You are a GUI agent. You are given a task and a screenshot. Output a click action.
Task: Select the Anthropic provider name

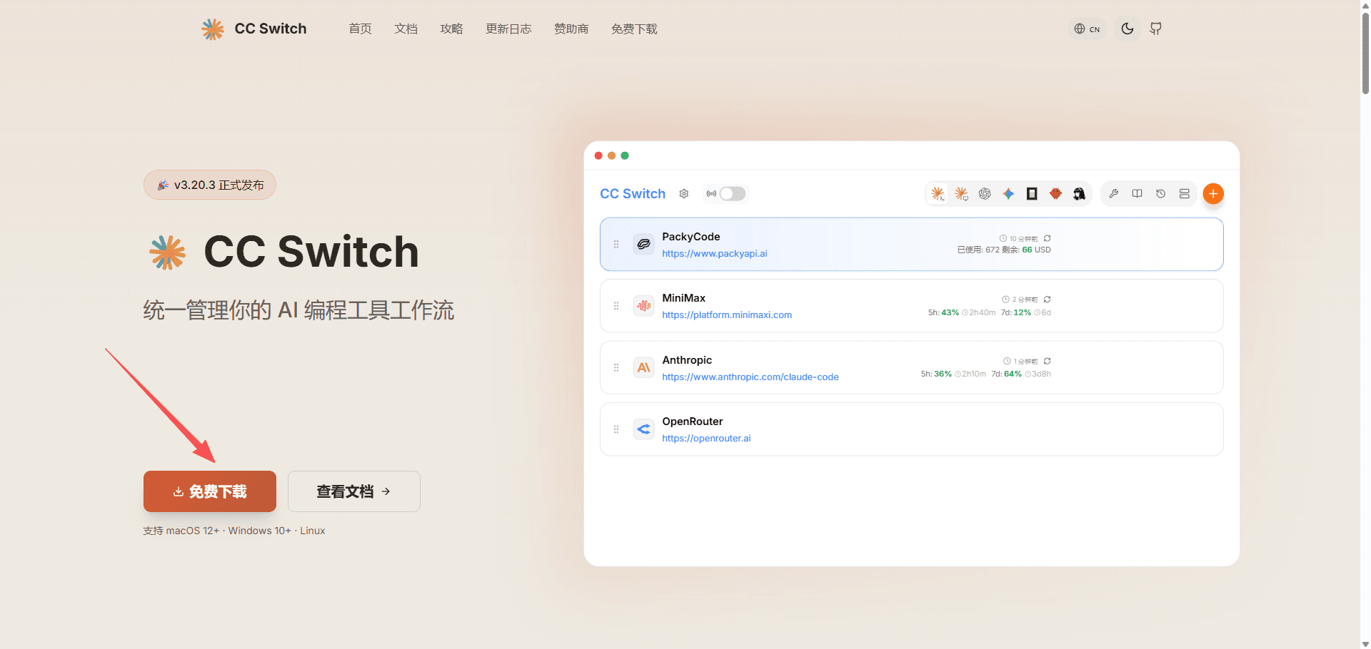(x=687, y=360)
